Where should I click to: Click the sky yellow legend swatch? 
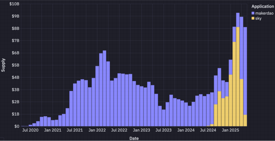coord(253,18)
